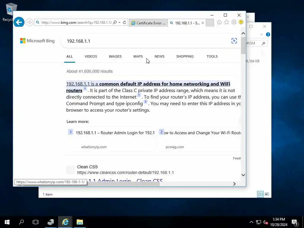
Task: Open Favorites with the star icon
Action: pos(227,22)
